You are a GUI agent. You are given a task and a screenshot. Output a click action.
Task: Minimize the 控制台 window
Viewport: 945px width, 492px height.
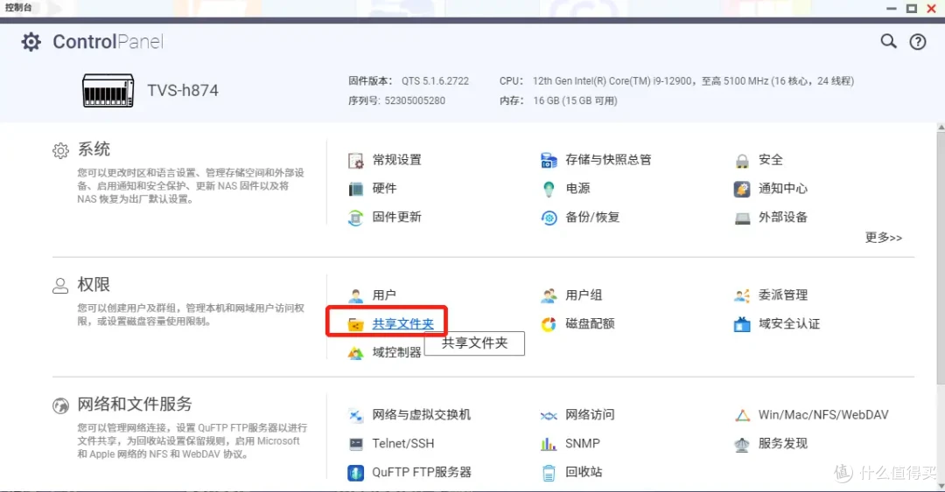892,9
